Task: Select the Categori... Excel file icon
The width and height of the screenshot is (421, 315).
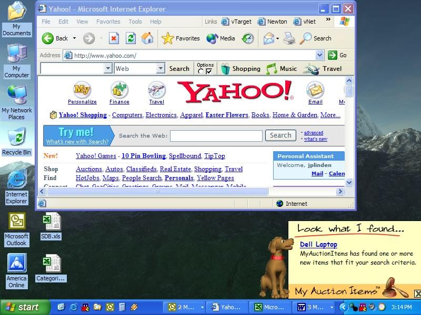Action: (51, 268)
